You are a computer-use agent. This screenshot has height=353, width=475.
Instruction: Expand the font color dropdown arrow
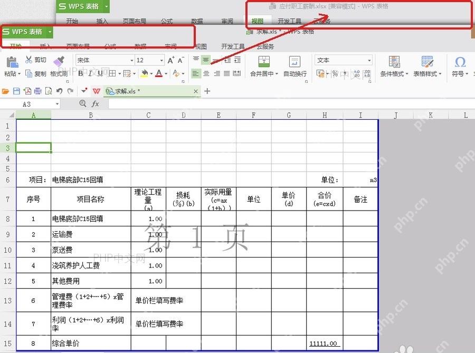tap(166, 73)
